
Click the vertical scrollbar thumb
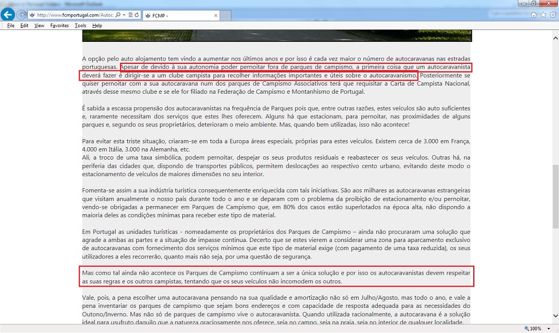pos(555,196)
